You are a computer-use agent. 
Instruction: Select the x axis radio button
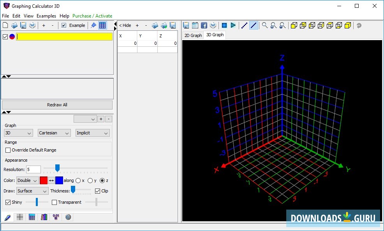click(x=78, y=180)
